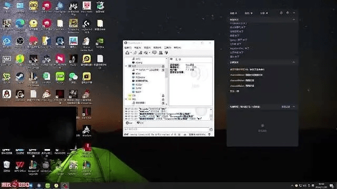Image resolution: width=337 pixels, height=189 pixels.
Task: Click the Connect icon in TeamSpeak toolbar
Action: [127, 52]
